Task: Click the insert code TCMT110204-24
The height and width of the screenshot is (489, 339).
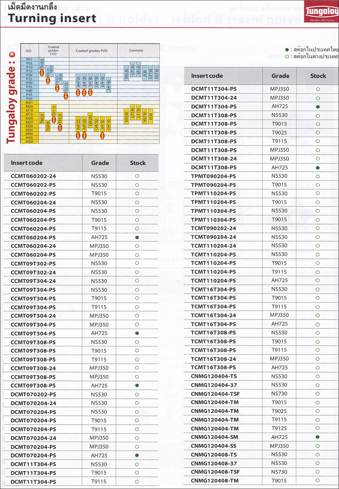Action: (213, 246)
